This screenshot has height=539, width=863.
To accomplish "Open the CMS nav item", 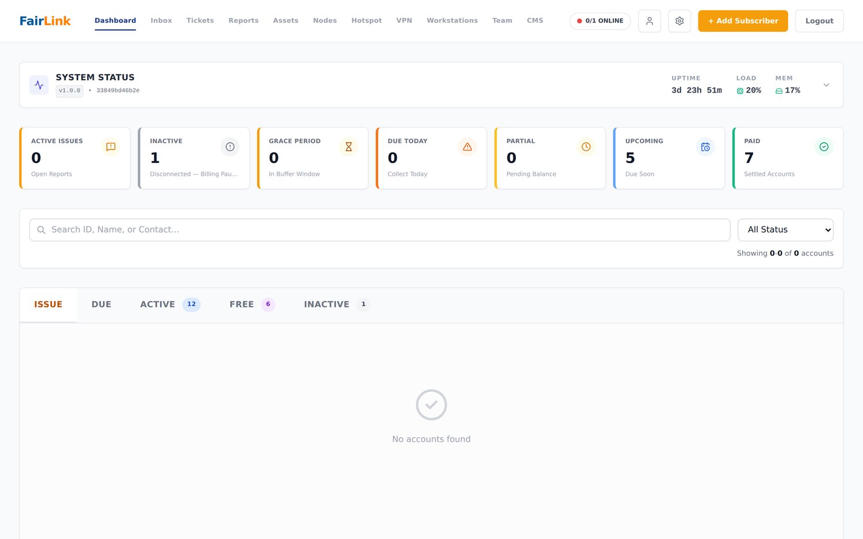I will click(x=535, y=21).
